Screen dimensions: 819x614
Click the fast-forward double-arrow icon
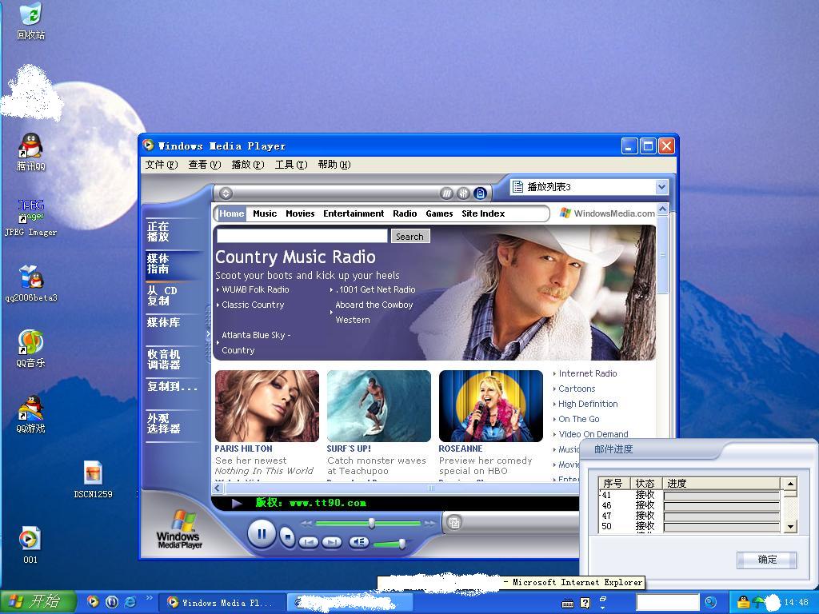429,523
